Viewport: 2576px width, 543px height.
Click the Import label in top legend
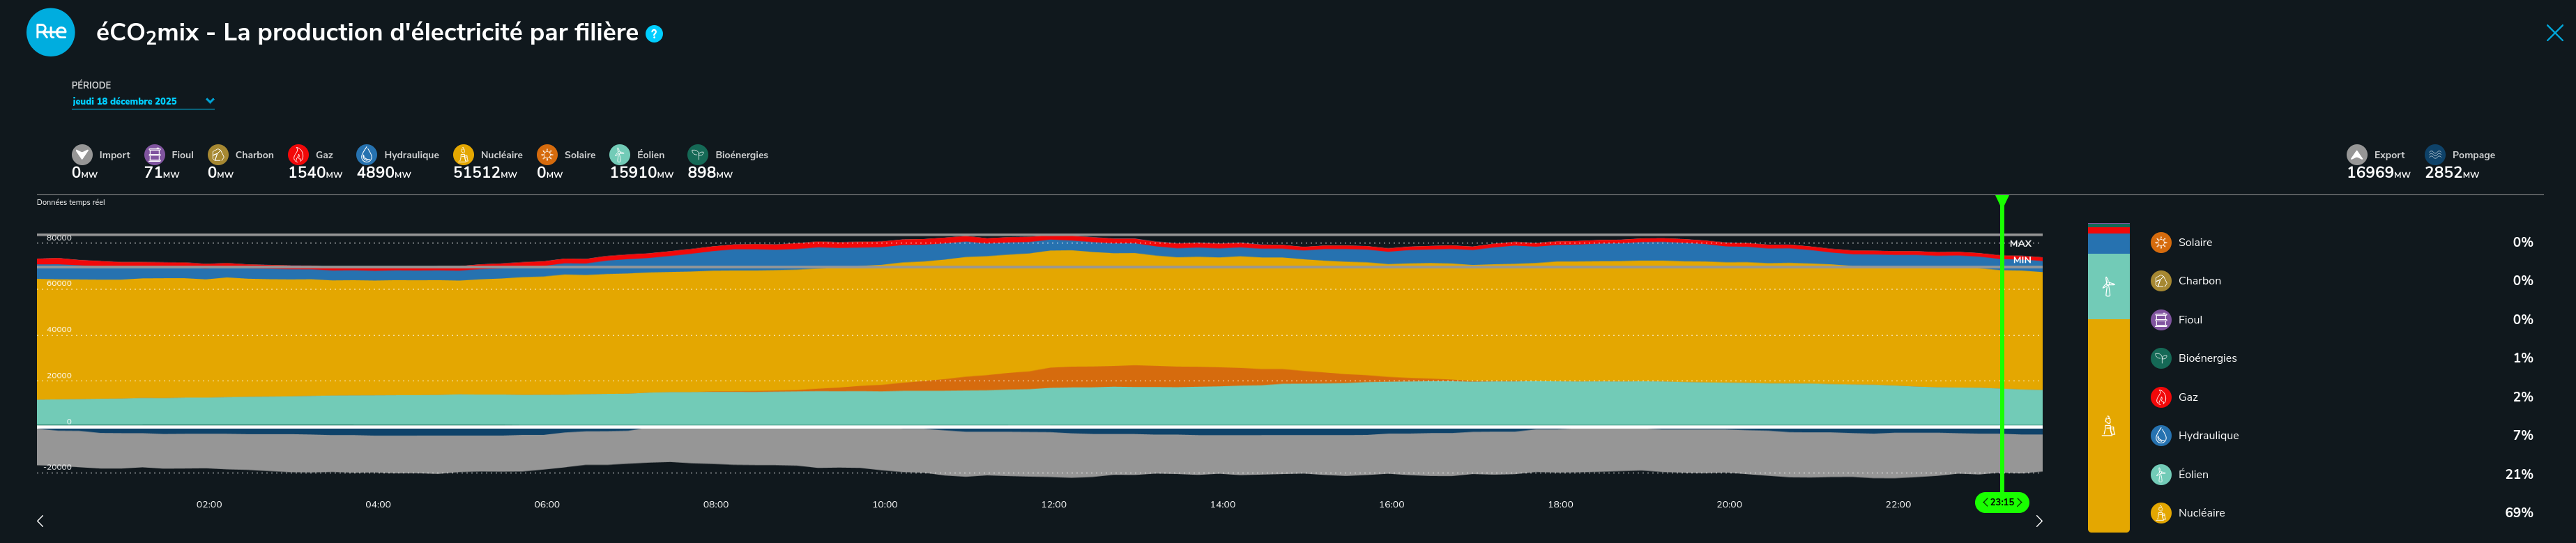coord(114,155)
